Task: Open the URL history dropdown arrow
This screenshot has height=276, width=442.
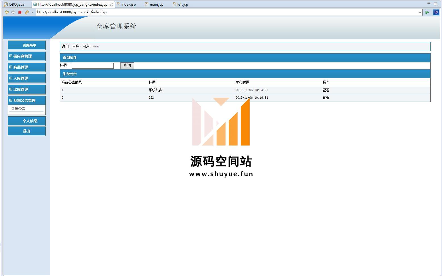Action: tap(420, 12)
